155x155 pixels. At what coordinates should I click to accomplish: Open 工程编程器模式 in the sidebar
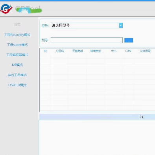pos(17,55)
